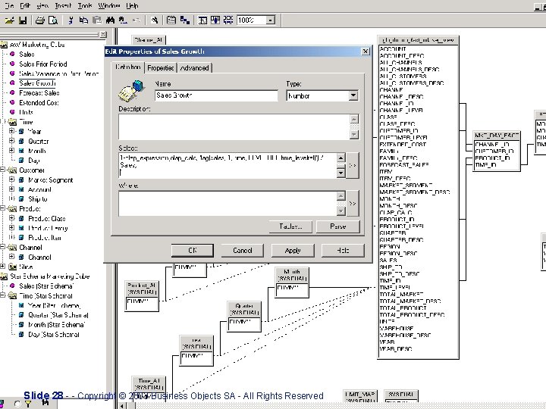
Task: Click the Print icon in toolbar
Action: (40, 20)
